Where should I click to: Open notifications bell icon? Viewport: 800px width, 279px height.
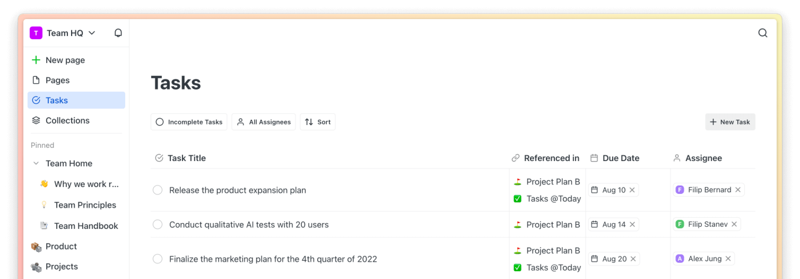[x=118, y=33]
